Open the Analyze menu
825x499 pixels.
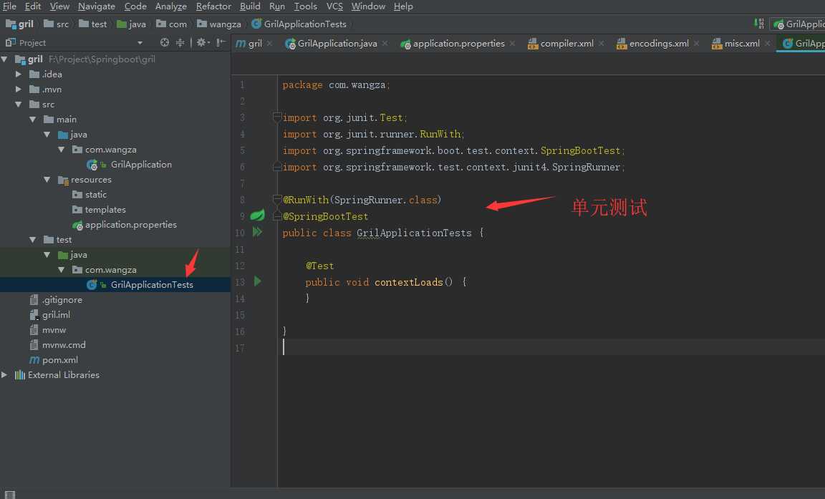click(x=171, y=6)
